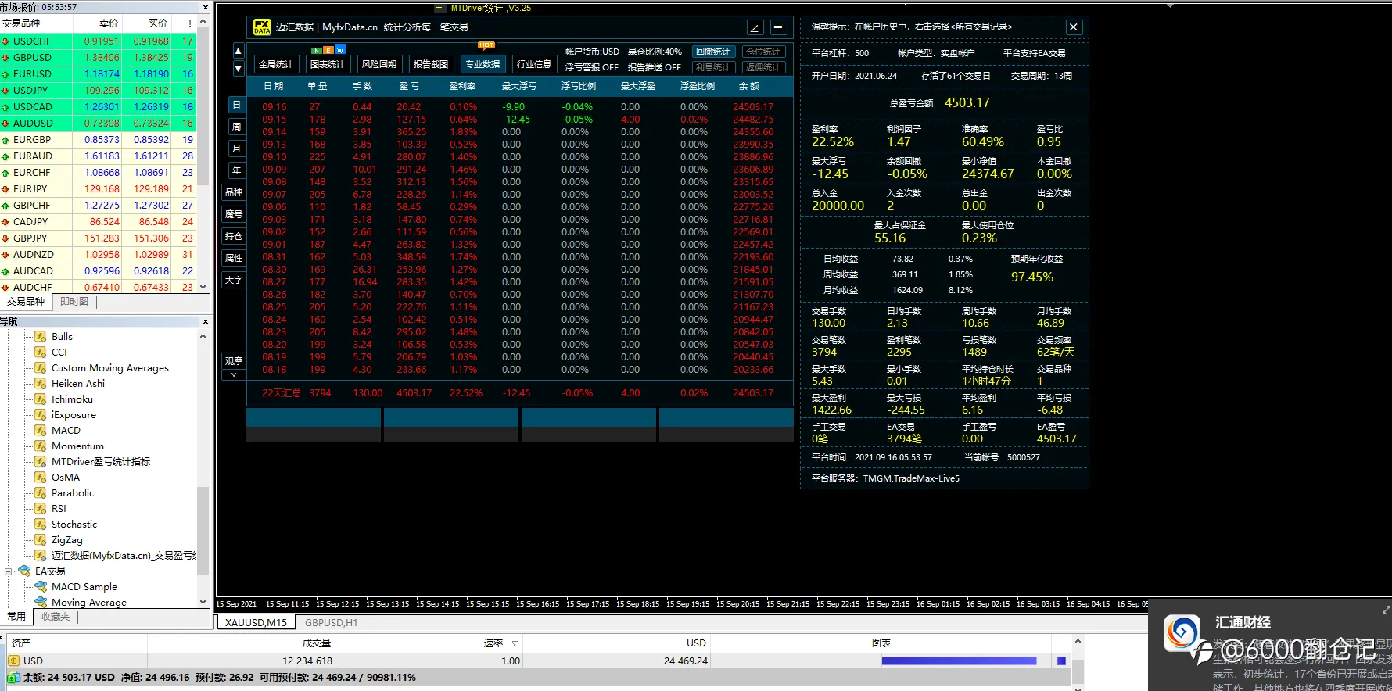Click the Momentum indicator icon
Screen dimensions: 1392x691
pyautogui.click(x=41, y=446)
